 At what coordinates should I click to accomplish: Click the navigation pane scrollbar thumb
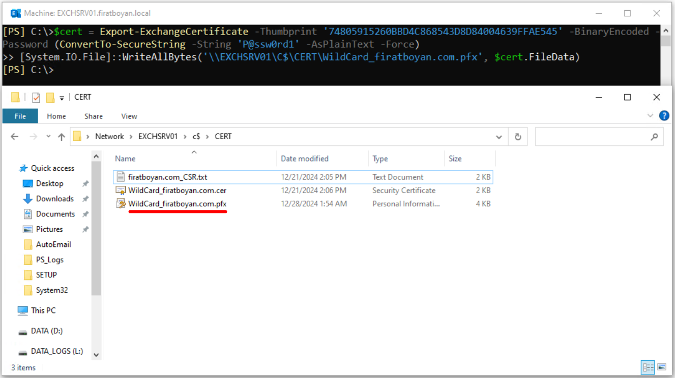96,229
